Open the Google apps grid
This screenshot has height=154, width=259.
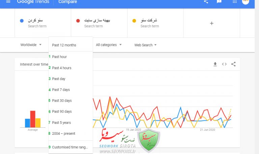(x=235, y=2)
